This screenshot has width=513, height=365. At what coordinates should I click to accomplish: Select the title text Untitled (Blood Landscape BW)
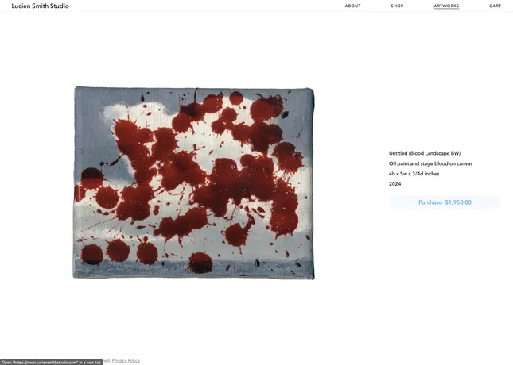(x=425, y=153)
